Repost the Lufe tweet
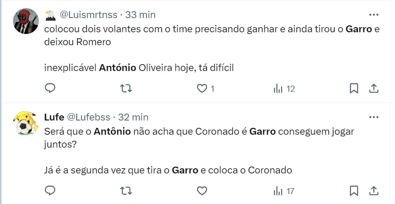395x204 pixels. point(126,191)
